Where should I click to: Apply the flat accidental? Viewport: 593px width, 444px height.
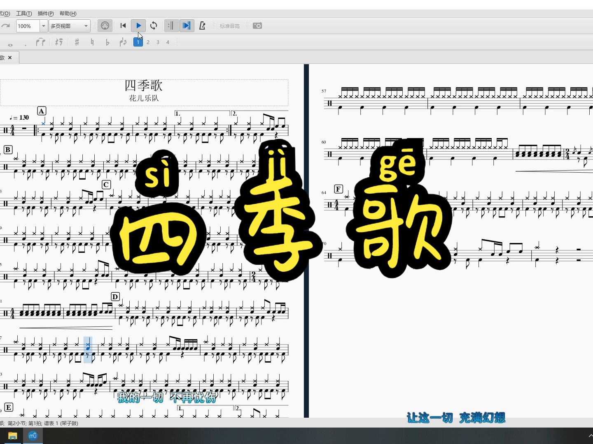(107, 42)
